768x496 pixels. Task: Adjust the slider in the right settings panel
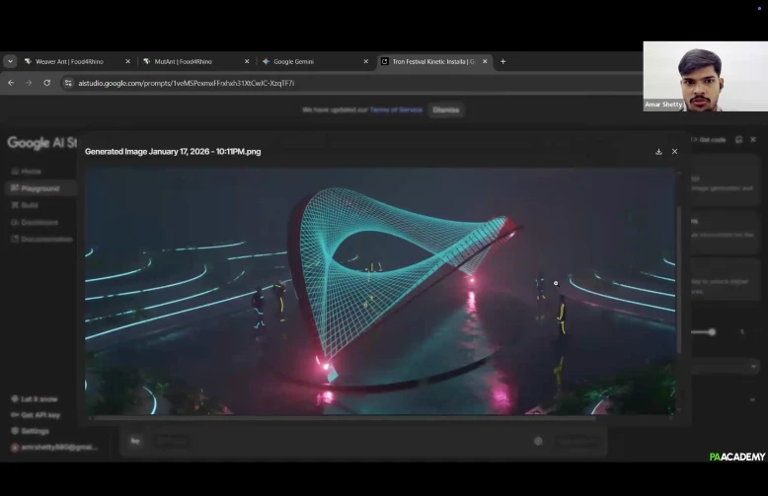(x=710, y=332)
